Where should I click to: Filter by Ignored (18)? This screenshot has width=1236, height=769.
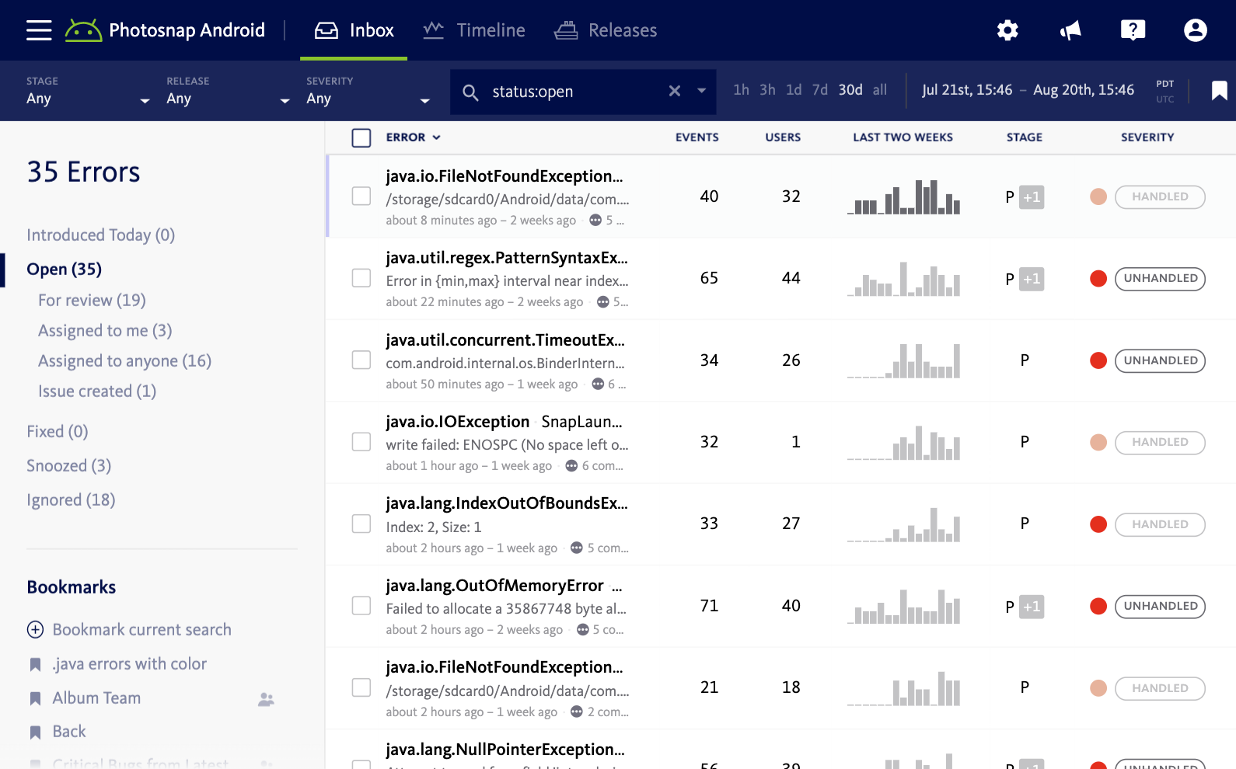click(71, 500)
